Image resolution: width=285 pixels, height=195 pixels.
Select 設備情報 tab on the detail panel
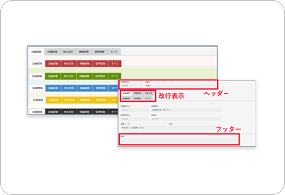tap(127, 92)
